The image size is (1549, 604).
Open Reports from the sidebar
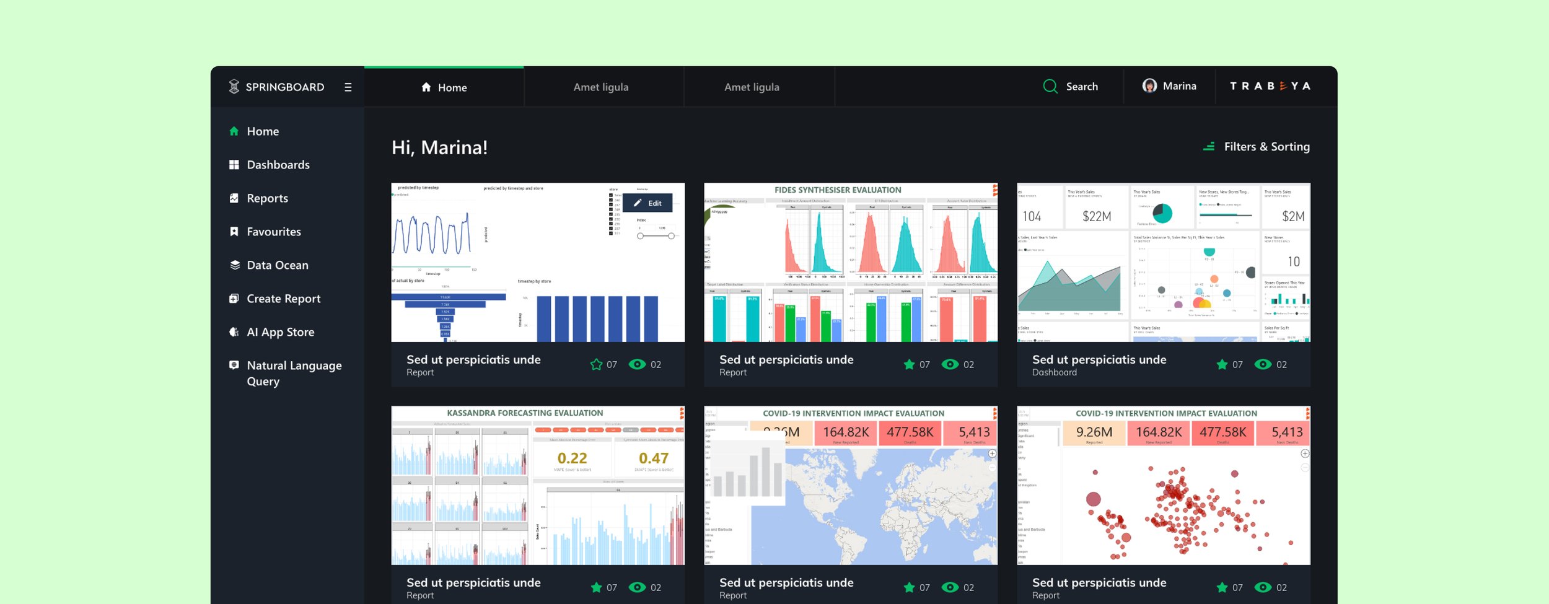(267, 198)
